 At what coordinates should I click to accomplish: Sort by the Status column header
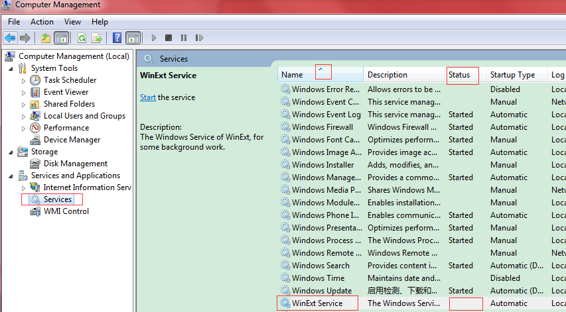465,75
